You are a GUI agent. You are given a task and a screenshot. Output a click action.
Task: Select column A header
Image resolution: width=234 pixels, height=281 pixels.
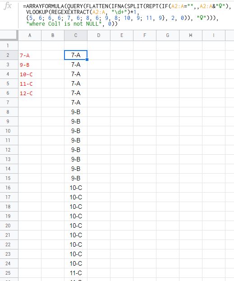coord(30,35)
